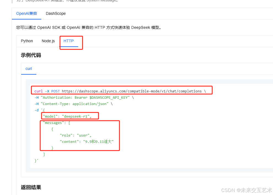Click the curl -X POST URL line
273x195 pixels.
[x=120, y=91]
